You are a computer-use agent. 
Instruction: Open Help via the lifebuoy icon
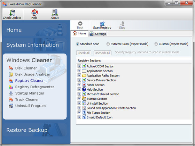(x=34, y=13)
